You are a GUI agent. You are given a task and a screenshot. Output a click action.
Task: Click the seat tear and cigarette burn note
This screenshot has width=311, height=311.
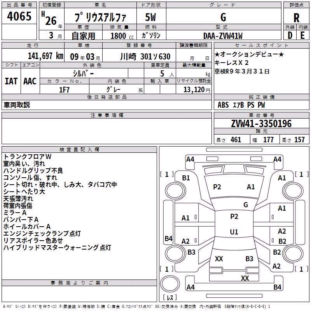tap(60, 184)
